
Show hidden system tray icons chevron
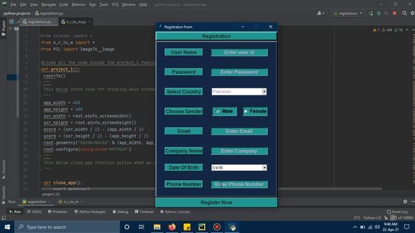[355, 227]
